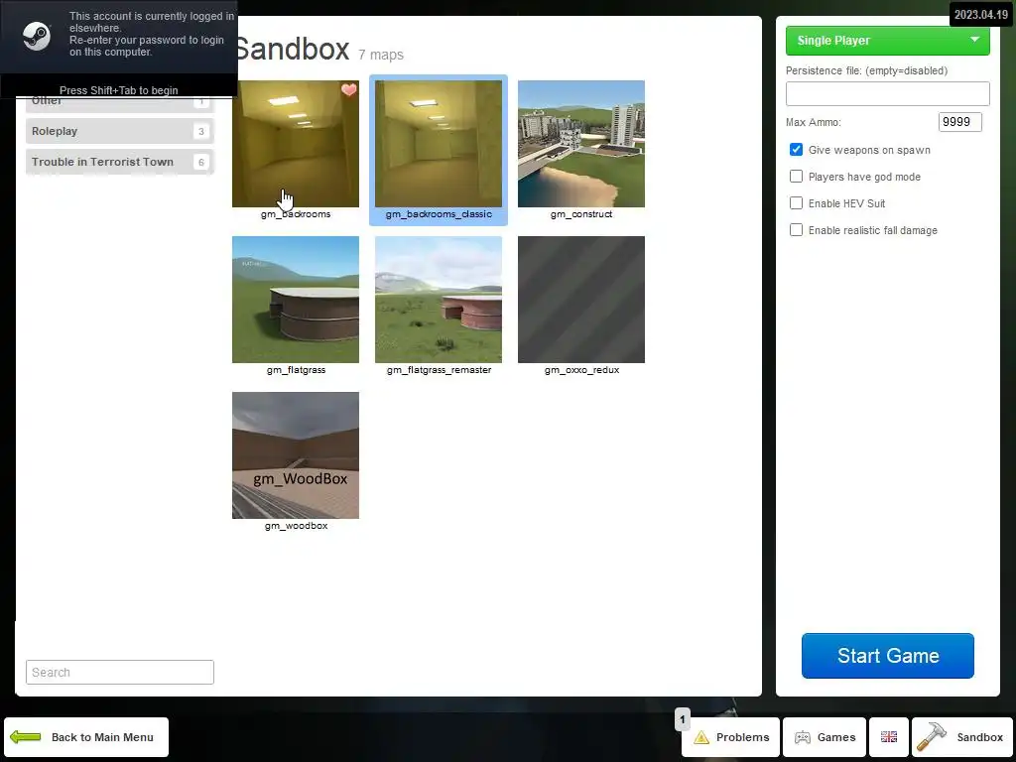Expand the Single Player dropdown
The image size is (1016, 762).
tap(888, 40)
